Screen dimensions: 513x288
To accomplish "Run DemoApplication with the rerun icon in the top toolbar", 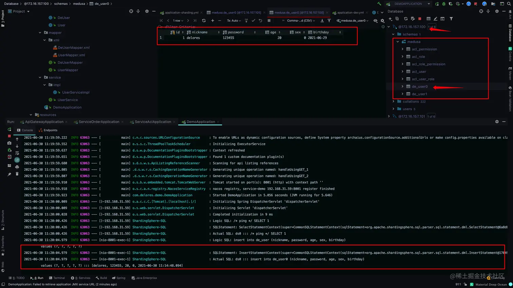I will point(437,4).
